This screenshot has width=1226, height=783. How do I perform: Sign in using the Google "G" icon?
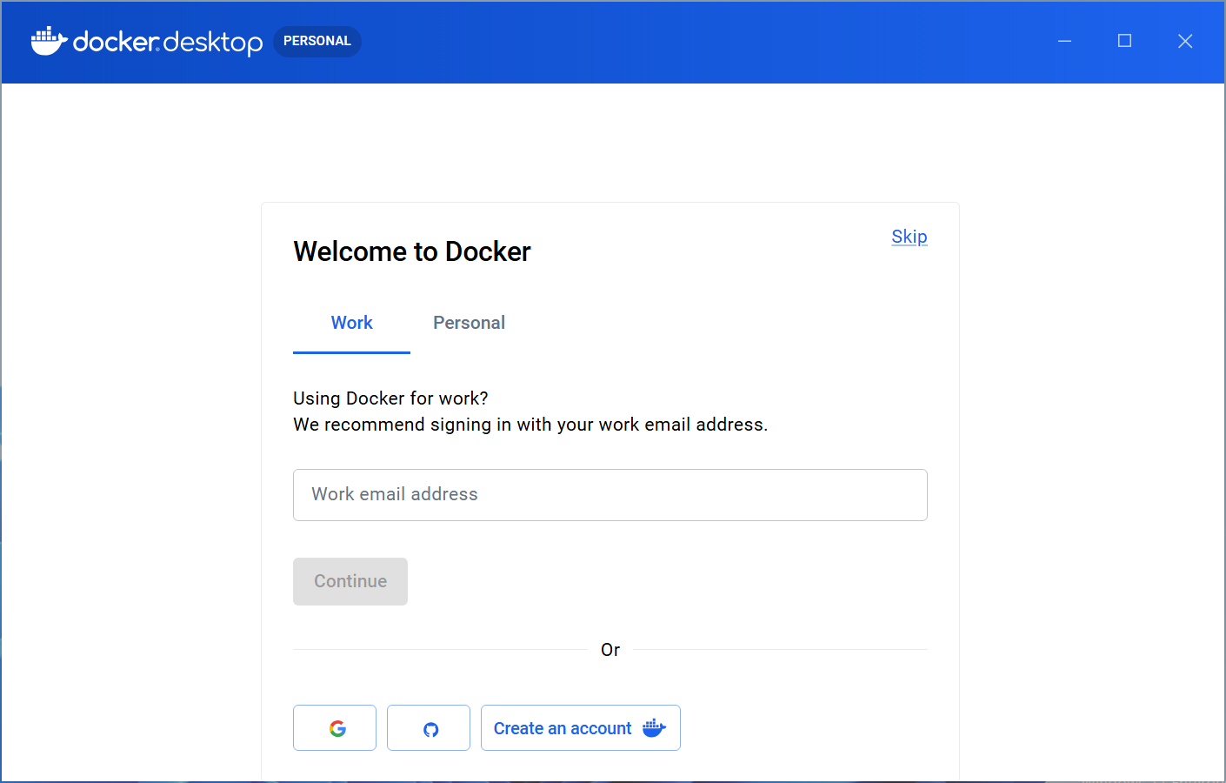coord(335,727)
